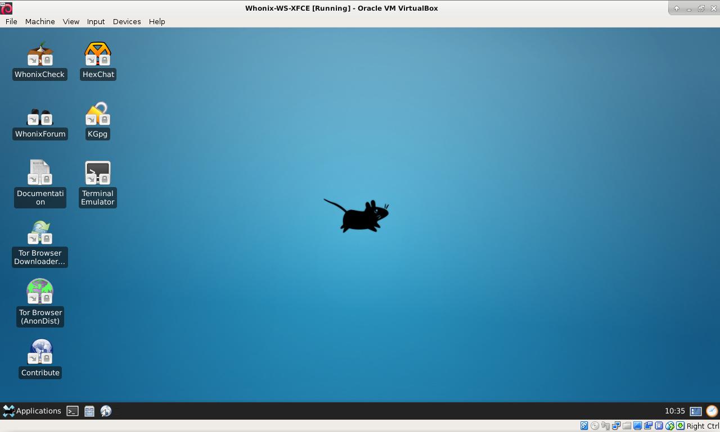Open the Input menu
720x432 pixels.
(96, 21)
